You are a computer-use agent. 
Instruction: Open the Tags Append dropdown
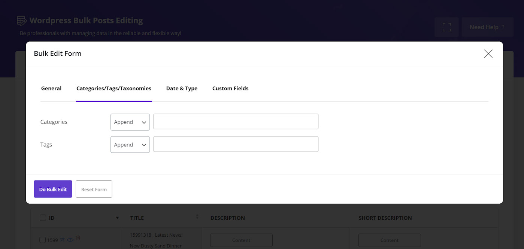[x=130, y=145]
